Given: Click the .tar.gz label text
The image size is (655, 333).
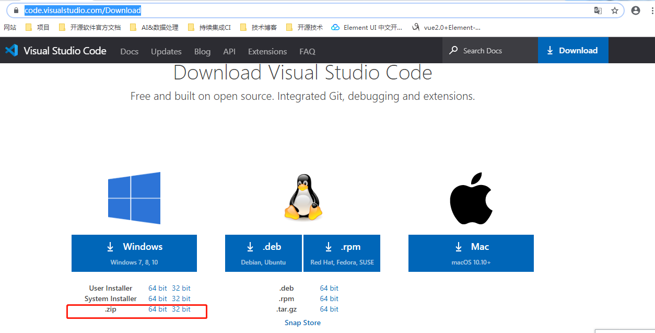Looking at the screenshot, I should tap(285, 309).
